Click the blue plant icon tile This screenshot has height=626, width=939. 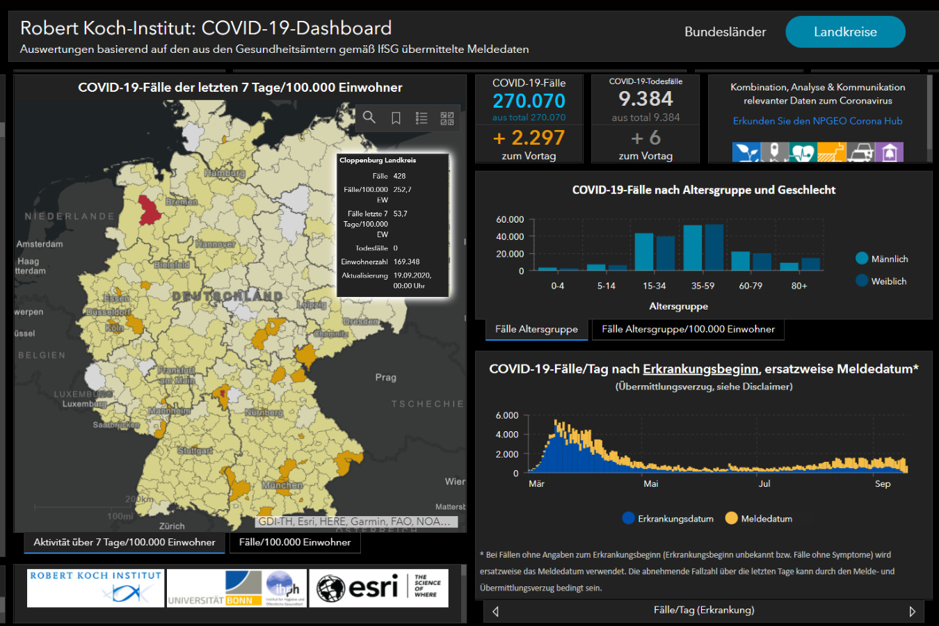point(746,152)
